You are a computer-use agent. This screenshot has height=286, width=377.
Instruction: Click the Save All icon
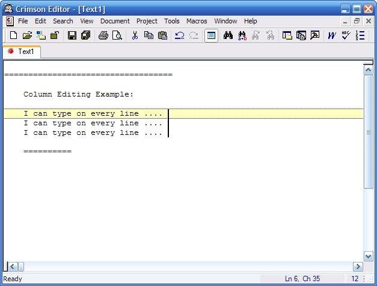click(x=85, y=35)
